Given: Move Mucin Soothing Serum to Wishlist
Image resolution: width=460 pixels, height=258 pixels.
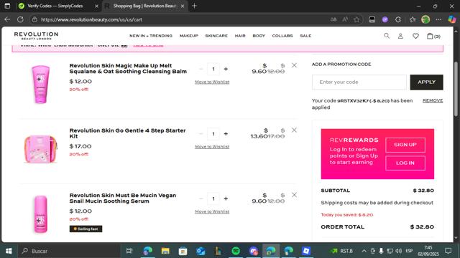Looking at the screenshot, I should (212, 211).
